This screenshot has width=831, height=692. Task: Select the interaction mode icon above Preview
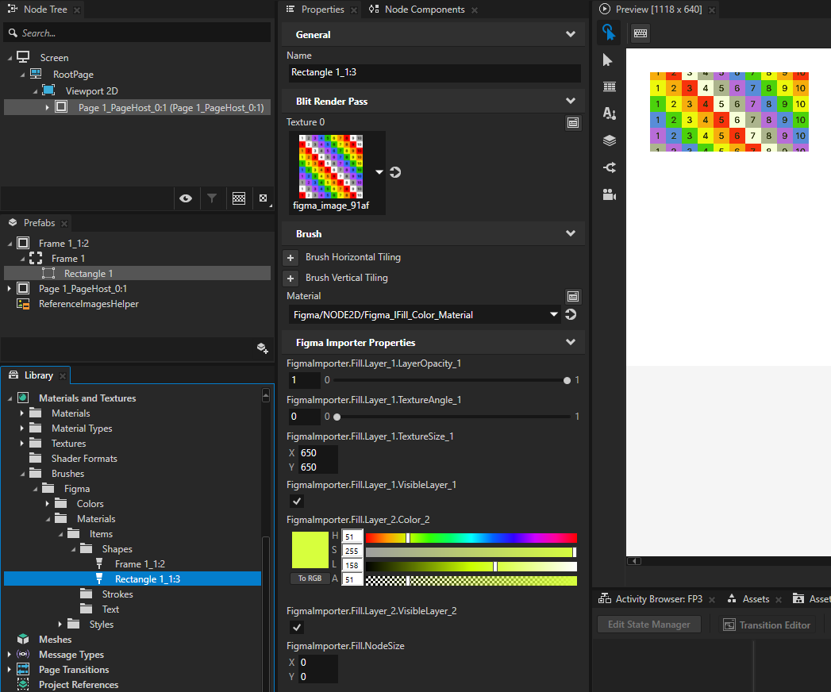(608, 33)
